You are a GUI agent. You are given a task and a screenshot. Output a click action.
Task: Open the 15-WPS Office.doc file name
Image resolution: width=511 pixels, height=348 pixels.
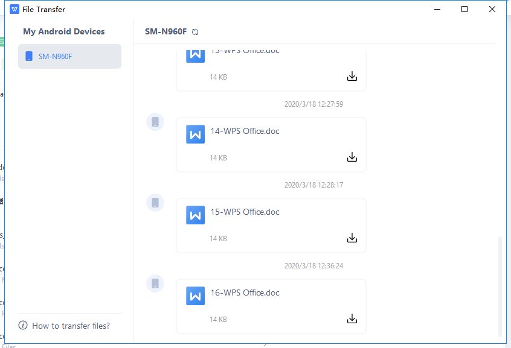click(245, 212)
